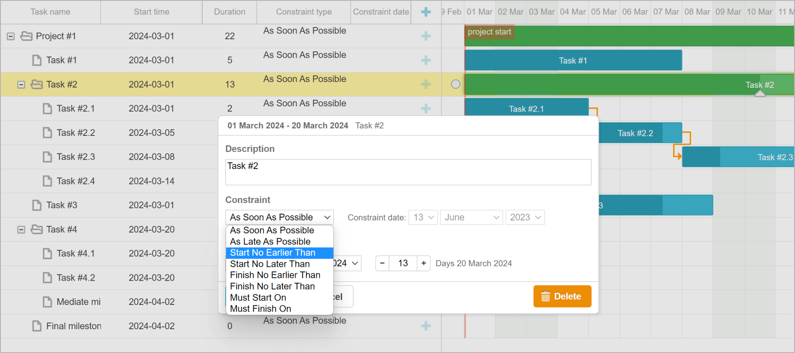This screenshot has width=795, height=353.
Task: Open the constraint date year dropdown
Action: click(525, 218)
